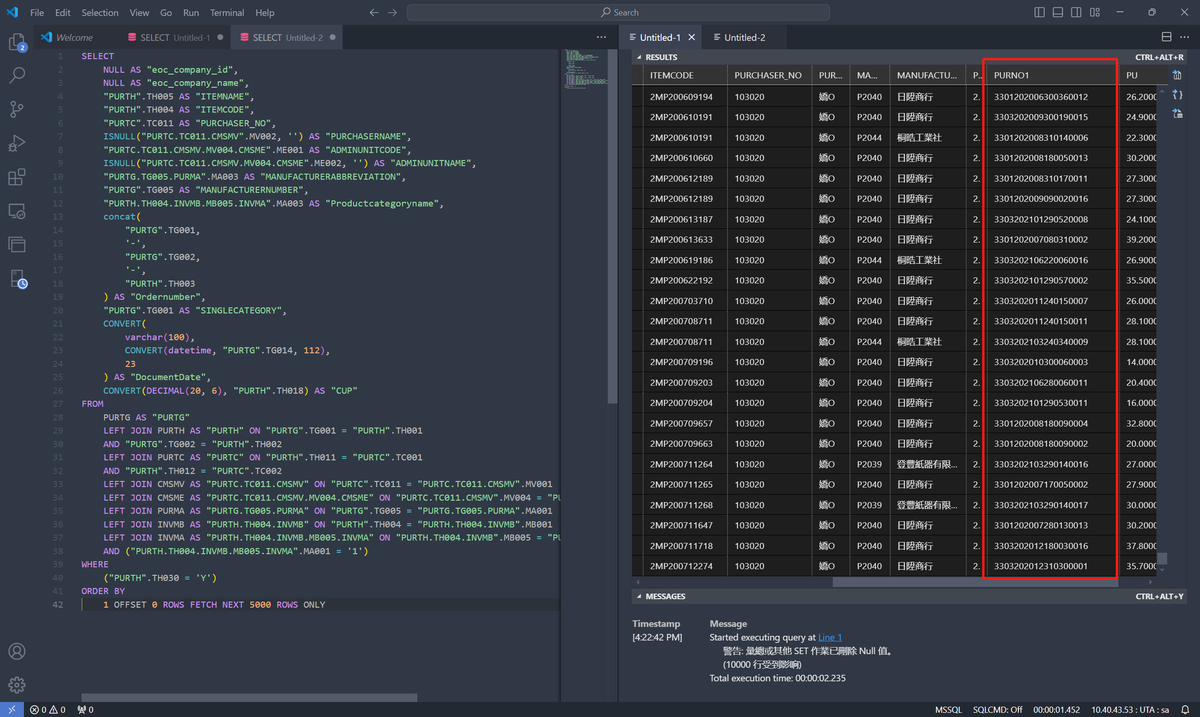The width and height of the screenshot is (1200, 717).
Task: Close the Untitled-1 results tab
Action: pyautogui.click(x=692, y=37)
